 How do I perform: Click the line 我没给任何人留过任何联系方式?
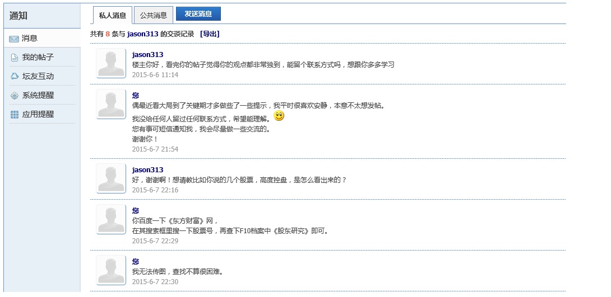point(201,119)
